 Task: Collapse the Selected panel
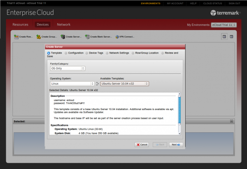pyautogui.click(x=231, y=121)
